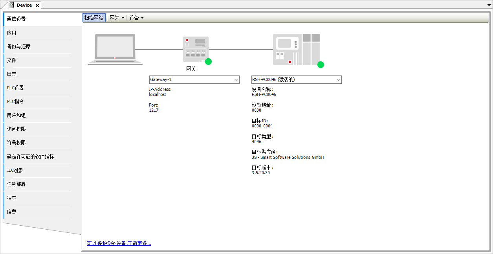Click the gateway device icon
This screenshot has width=493, height=254.
(196, 49)
